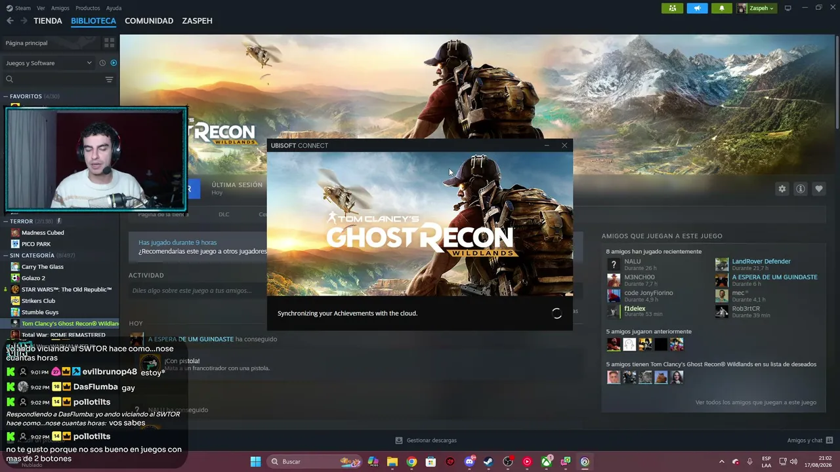Switch to the COMUNIDAD tab
Image resolution: width=840 pixels, height=472 pixels.
pyautogui.click(x=149, y=21)
